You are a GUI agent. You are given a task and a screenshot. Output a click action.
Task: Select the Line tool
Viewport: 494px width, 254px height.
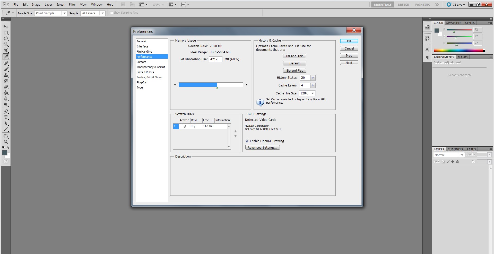[x=6, y=129]
